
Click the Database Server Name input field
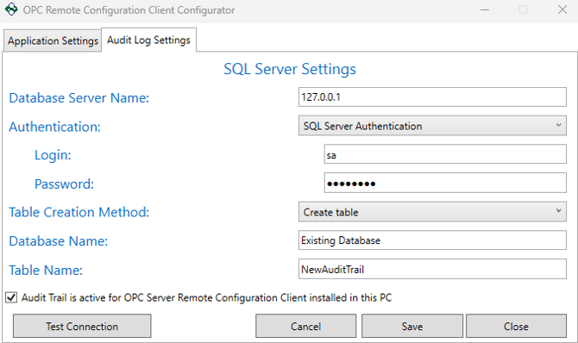pos(432,97)
